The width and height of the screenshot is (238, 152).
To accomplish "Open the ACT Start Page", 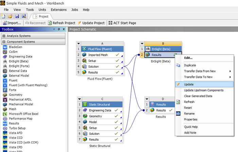I will click(122, 23).
